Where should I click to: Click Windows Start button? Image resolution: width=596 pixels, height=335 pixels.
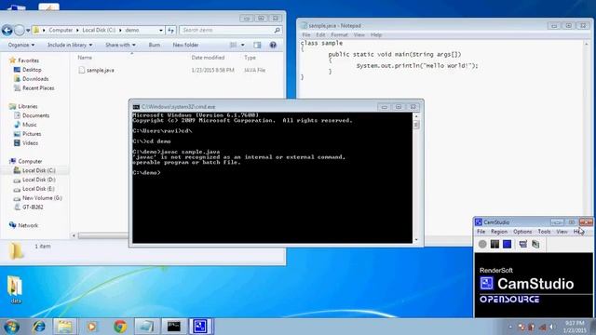(11, 327)
